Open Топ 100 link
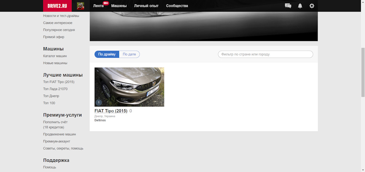This screenshot has width=365, height=172. (x=49, y=103)
